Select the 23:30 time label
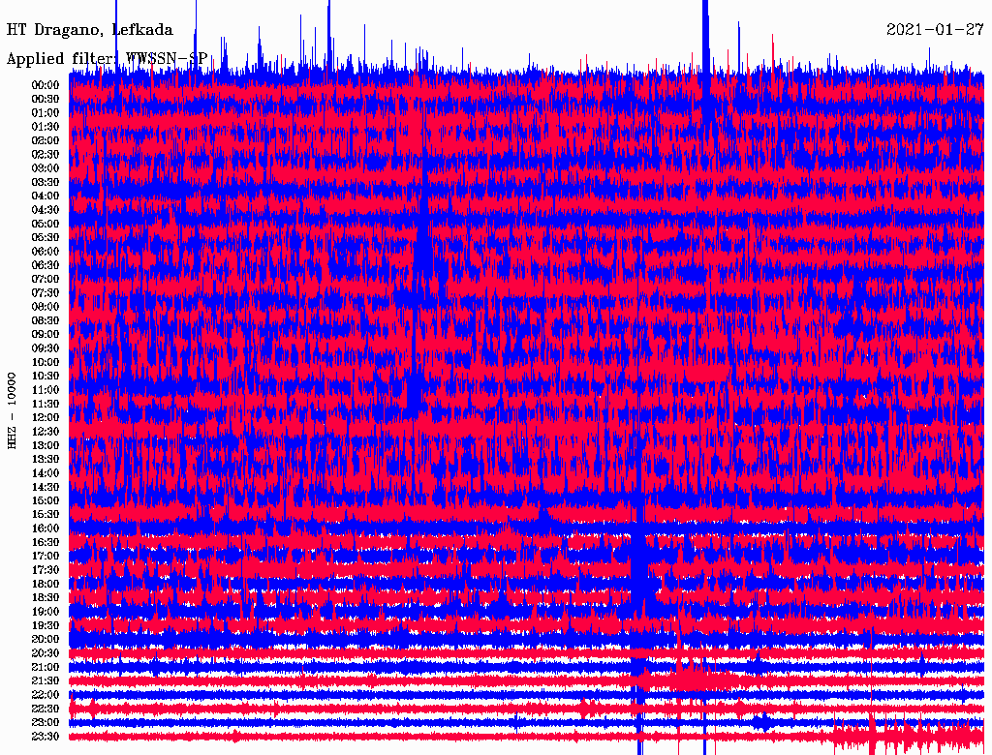The image size is (992, 755). tap(46, 737)
